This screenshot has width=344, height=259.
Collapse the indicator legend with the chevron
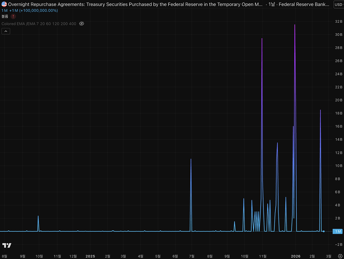[x=6, y=31]
